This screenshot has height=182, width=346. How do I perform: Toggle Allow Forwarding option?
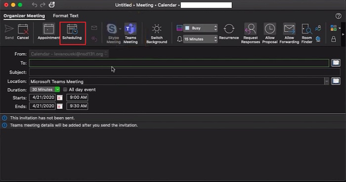coord(289,34)
